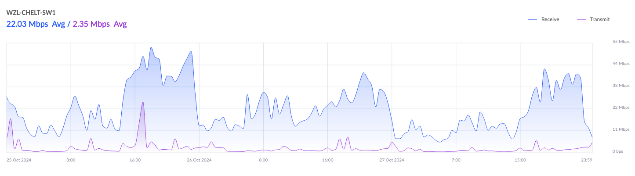The image size is (635, 176).
Task: Click the 2.35 Mbps transmit average value
Action: point(91,24)
